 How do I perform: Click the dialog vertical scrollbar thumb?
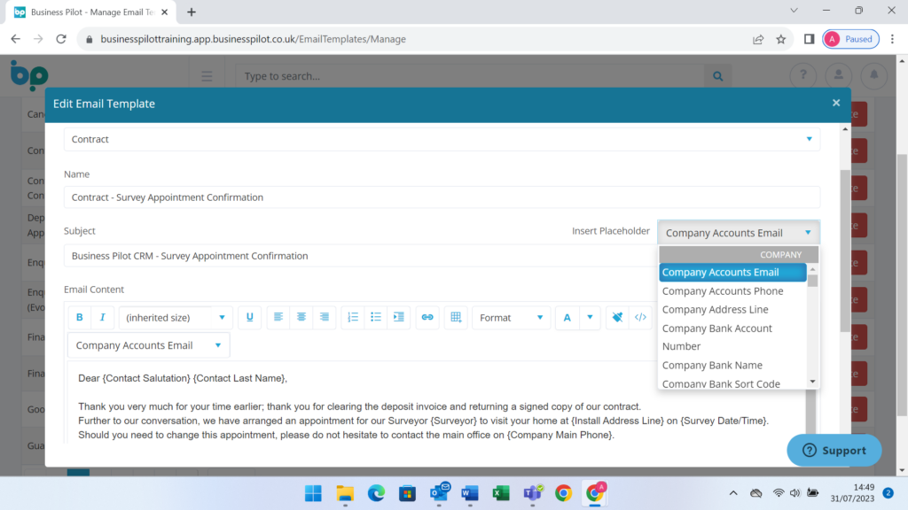click(x=845, y=250)
